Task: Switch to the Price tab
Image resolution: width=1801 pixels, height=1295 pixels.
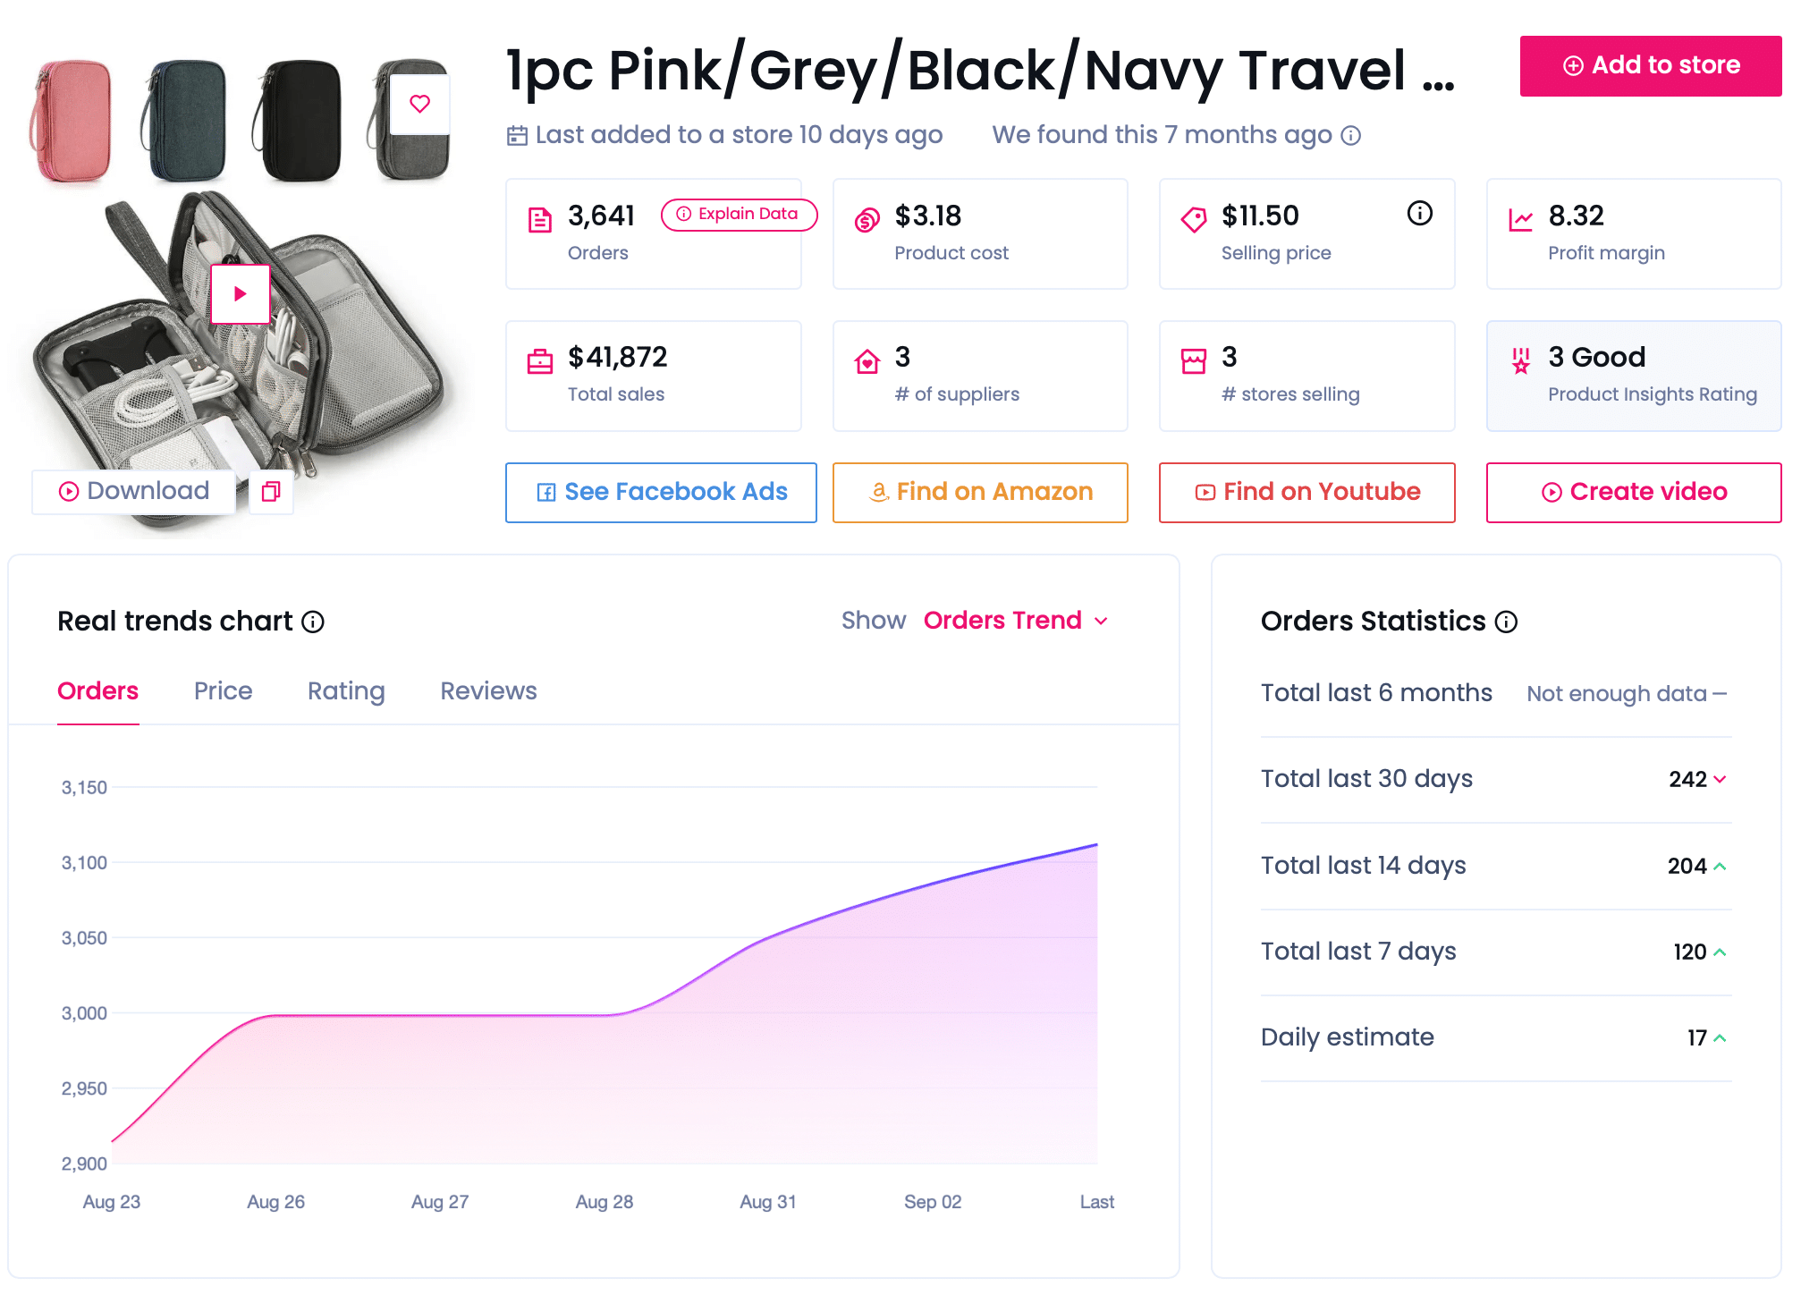Action: (x=223, y=691)
